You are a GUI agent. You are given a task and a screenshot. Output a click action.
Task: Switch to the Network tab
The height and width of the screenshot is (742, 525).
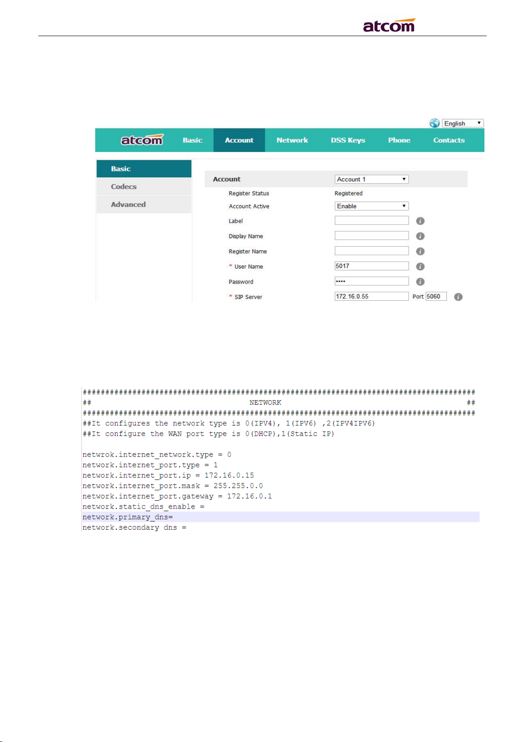pos(292,140)
